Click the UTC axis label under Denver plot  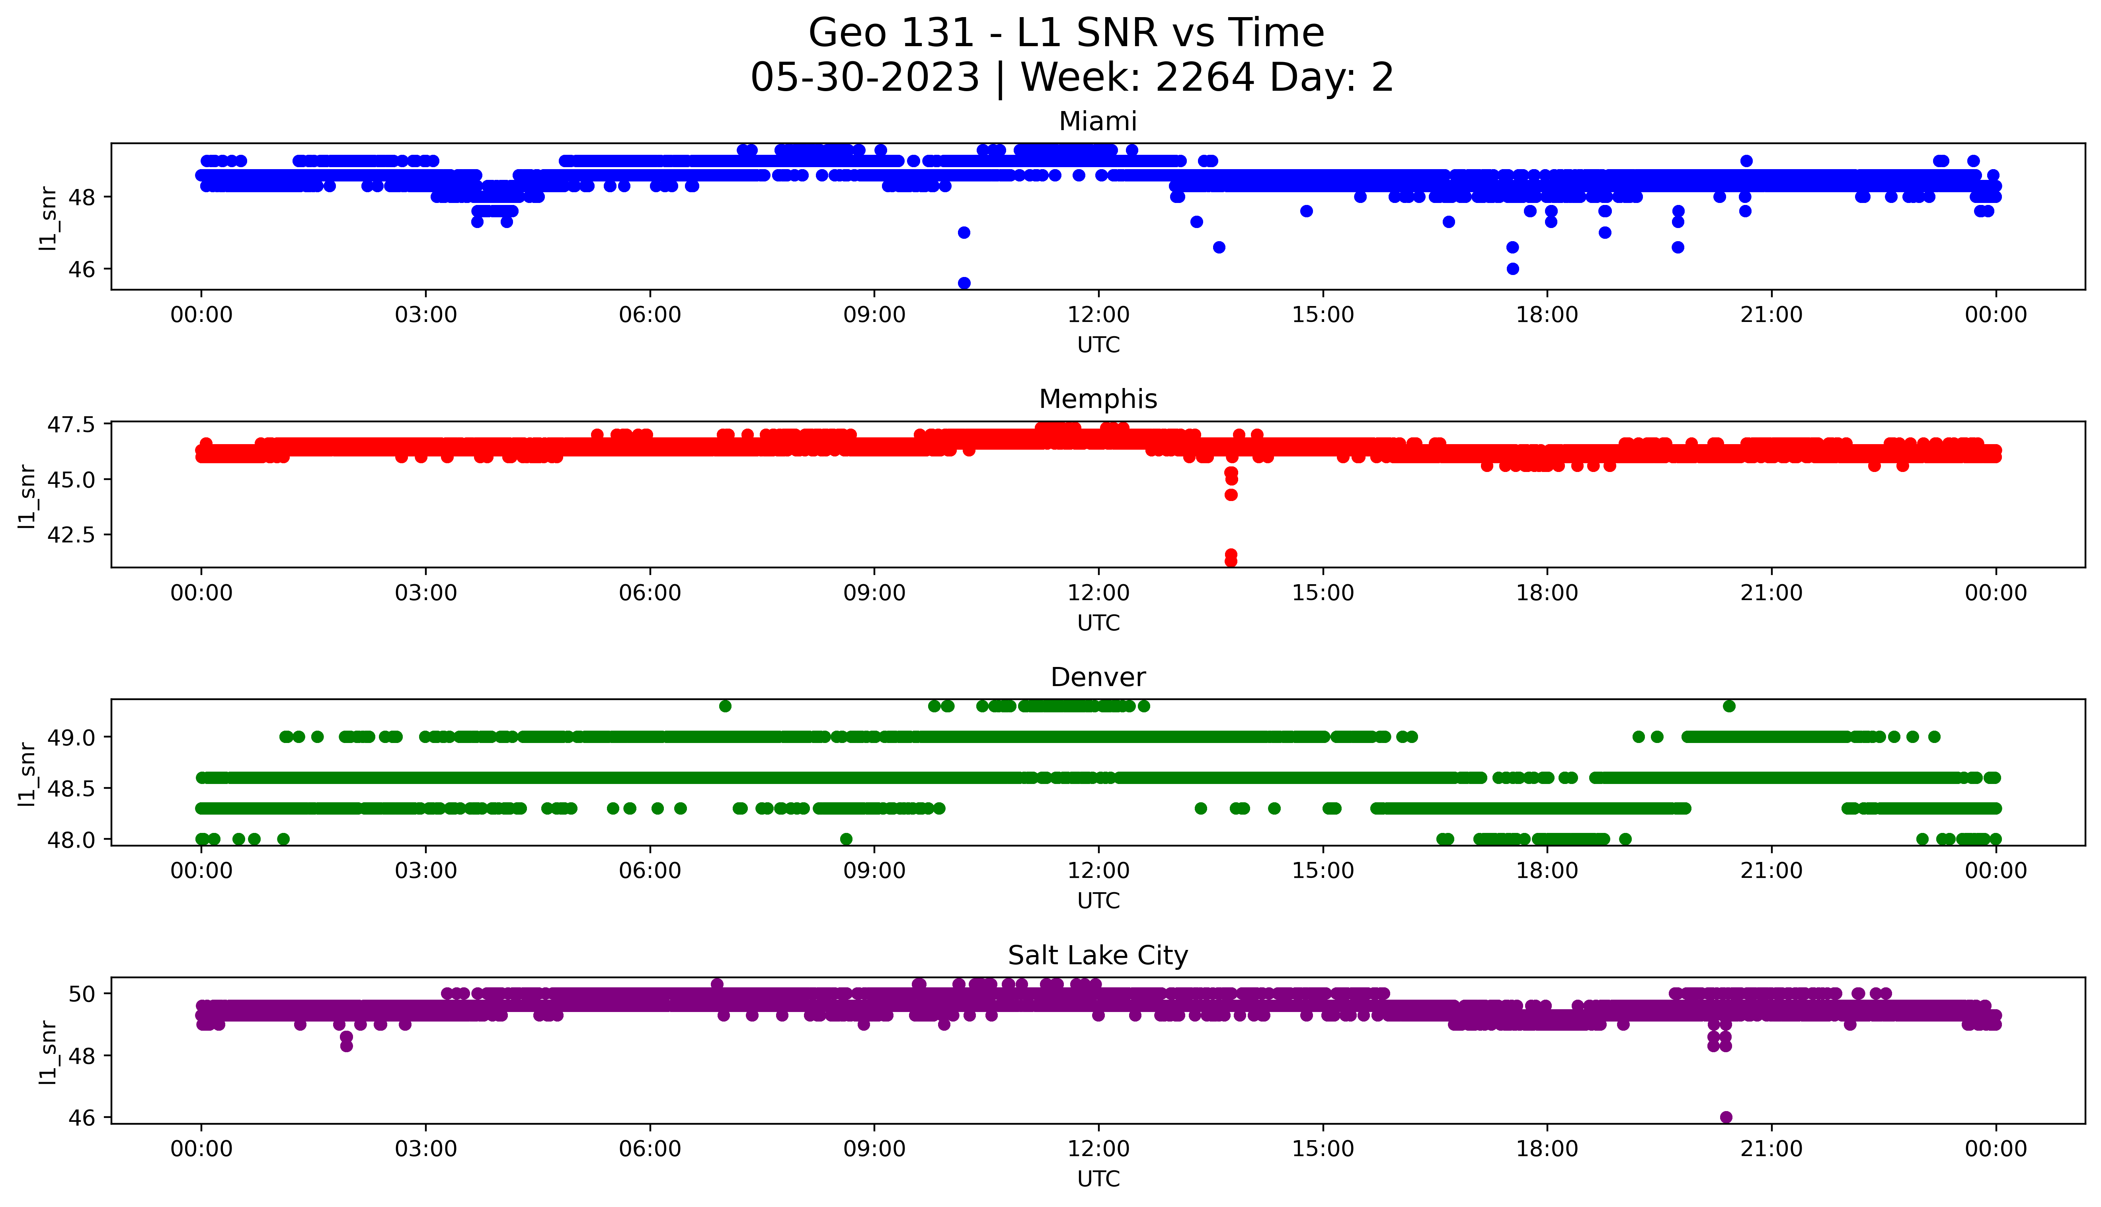(x=1098, y=900)
